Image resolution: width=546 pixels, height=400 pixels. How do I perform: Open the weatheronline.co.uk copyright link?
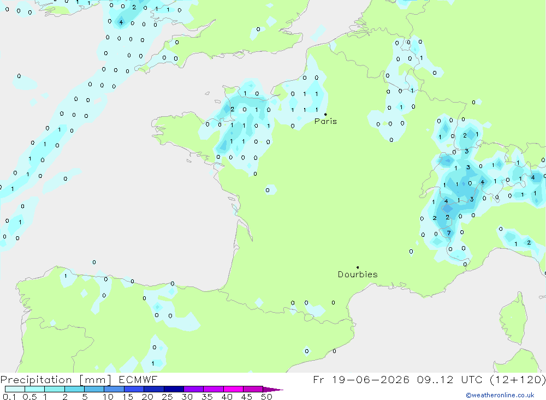tap(500, 395)
